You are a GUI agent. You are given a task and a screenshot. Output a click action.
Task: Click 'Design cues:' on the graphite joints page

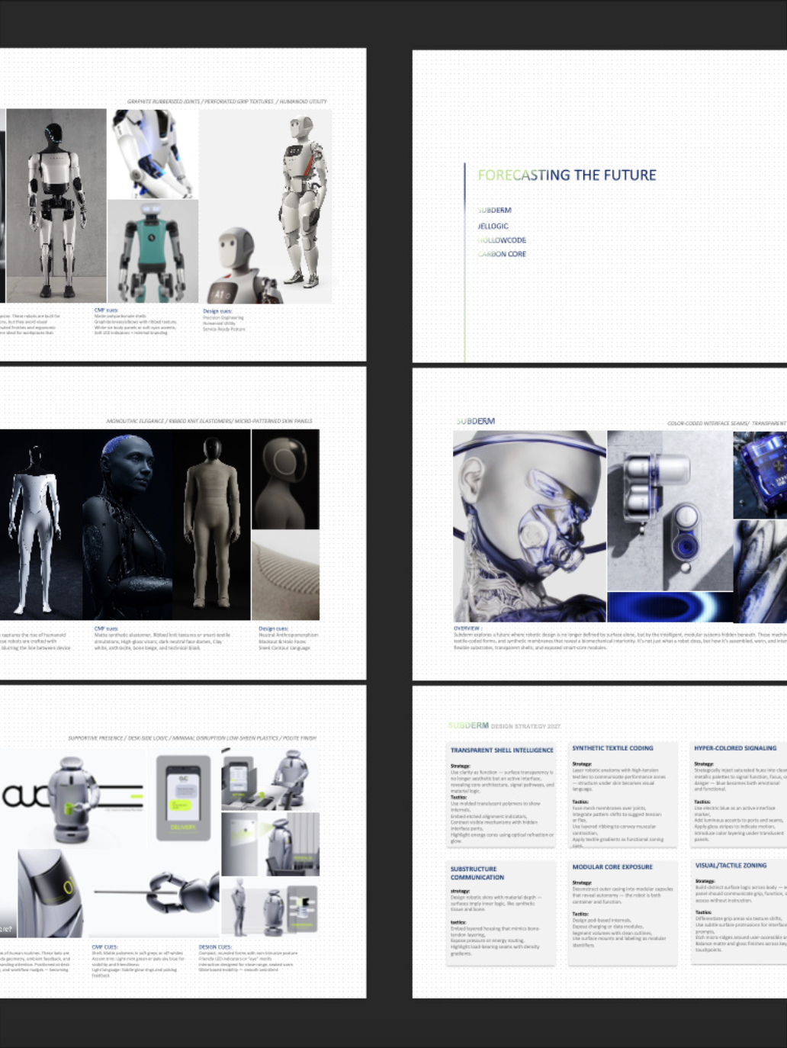(x=217, y=311)
